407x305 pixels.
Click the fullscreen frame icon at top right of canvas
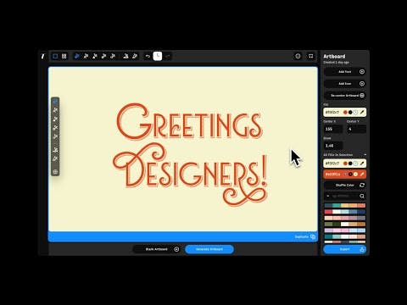click(x=310, y=56)
